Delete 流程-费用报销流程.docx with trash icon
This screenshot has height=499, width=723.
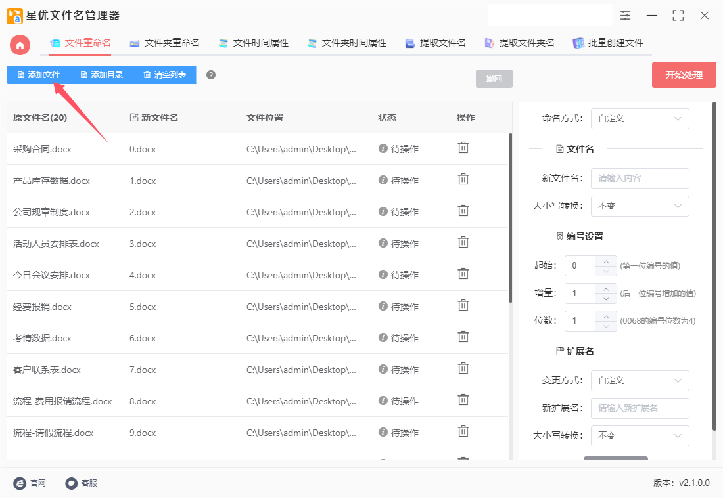pyautogui.click(x=463, y=400)
